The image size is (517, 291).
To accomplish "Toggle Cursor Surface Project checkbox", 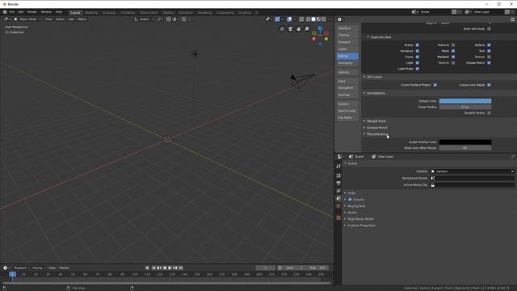I will coord(435,85).
